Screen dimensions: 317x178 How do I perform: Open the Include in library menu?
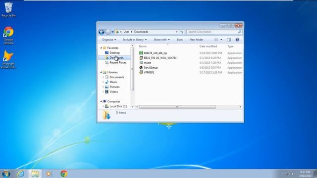click(x=135, y=40)
